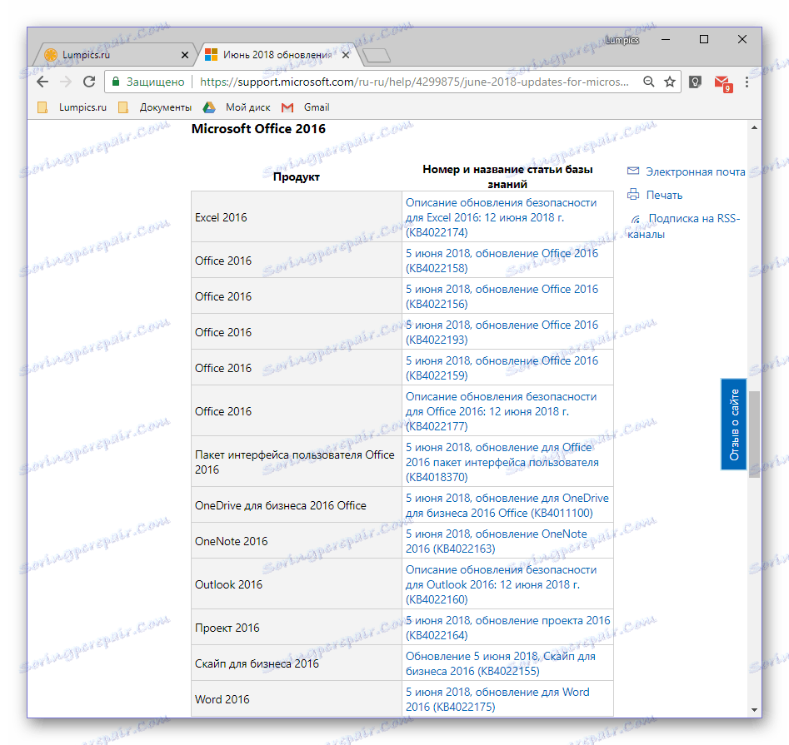Open the Скайп для бизнеса KB4022155 link
This screenshot has height=745, width=789.
pyautogui.click(x=501, y=663)
